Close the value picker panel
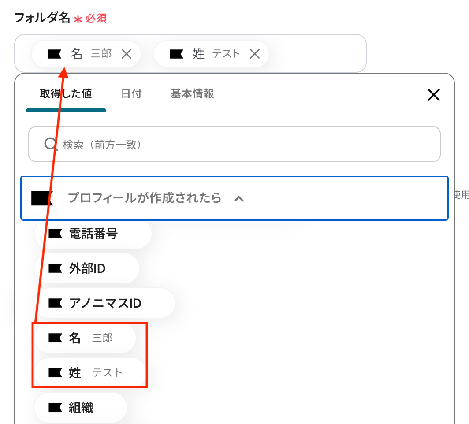This screenshot has height=424, width=469. 433,95
